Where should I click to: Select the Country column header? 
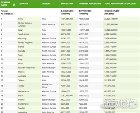[x=23, y=4]
